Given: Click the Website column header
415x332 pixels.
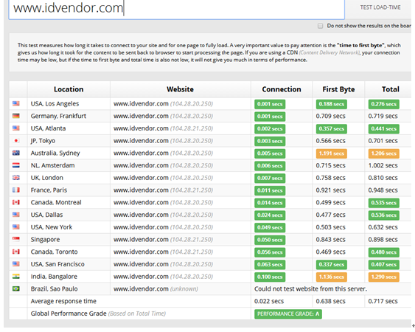Looking at the screenshot, I should point(180,89).
